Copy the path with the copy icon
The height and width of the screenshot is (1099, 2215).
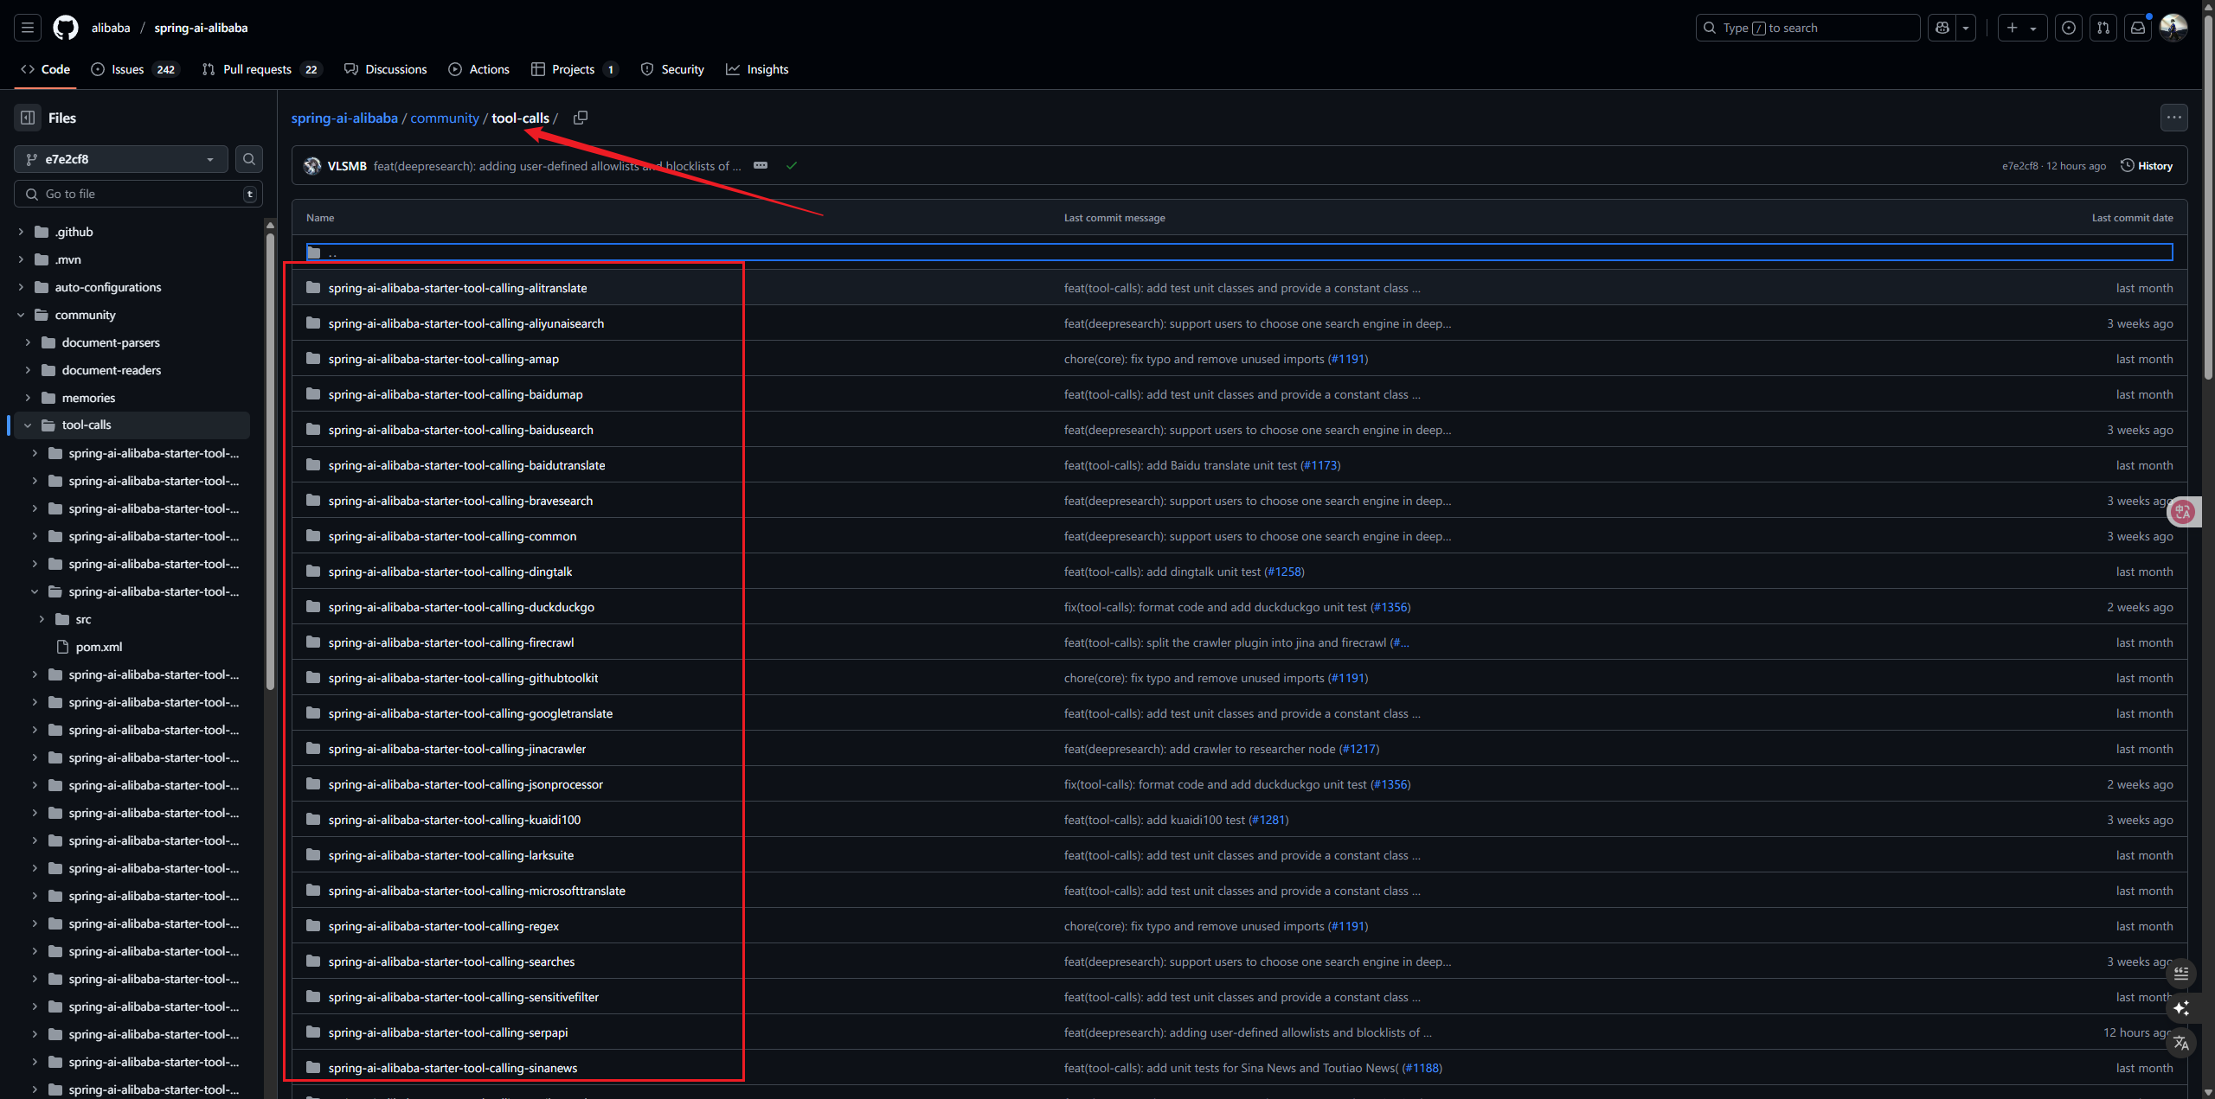click(x=581, y=118)
